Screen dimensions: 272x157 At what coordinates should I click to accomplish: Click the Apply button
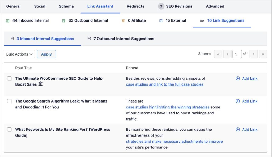pyautogui.click(x=46, y=54)
